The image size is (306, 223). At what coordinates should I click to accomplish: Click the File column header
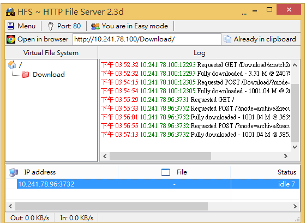coord(174,172)
